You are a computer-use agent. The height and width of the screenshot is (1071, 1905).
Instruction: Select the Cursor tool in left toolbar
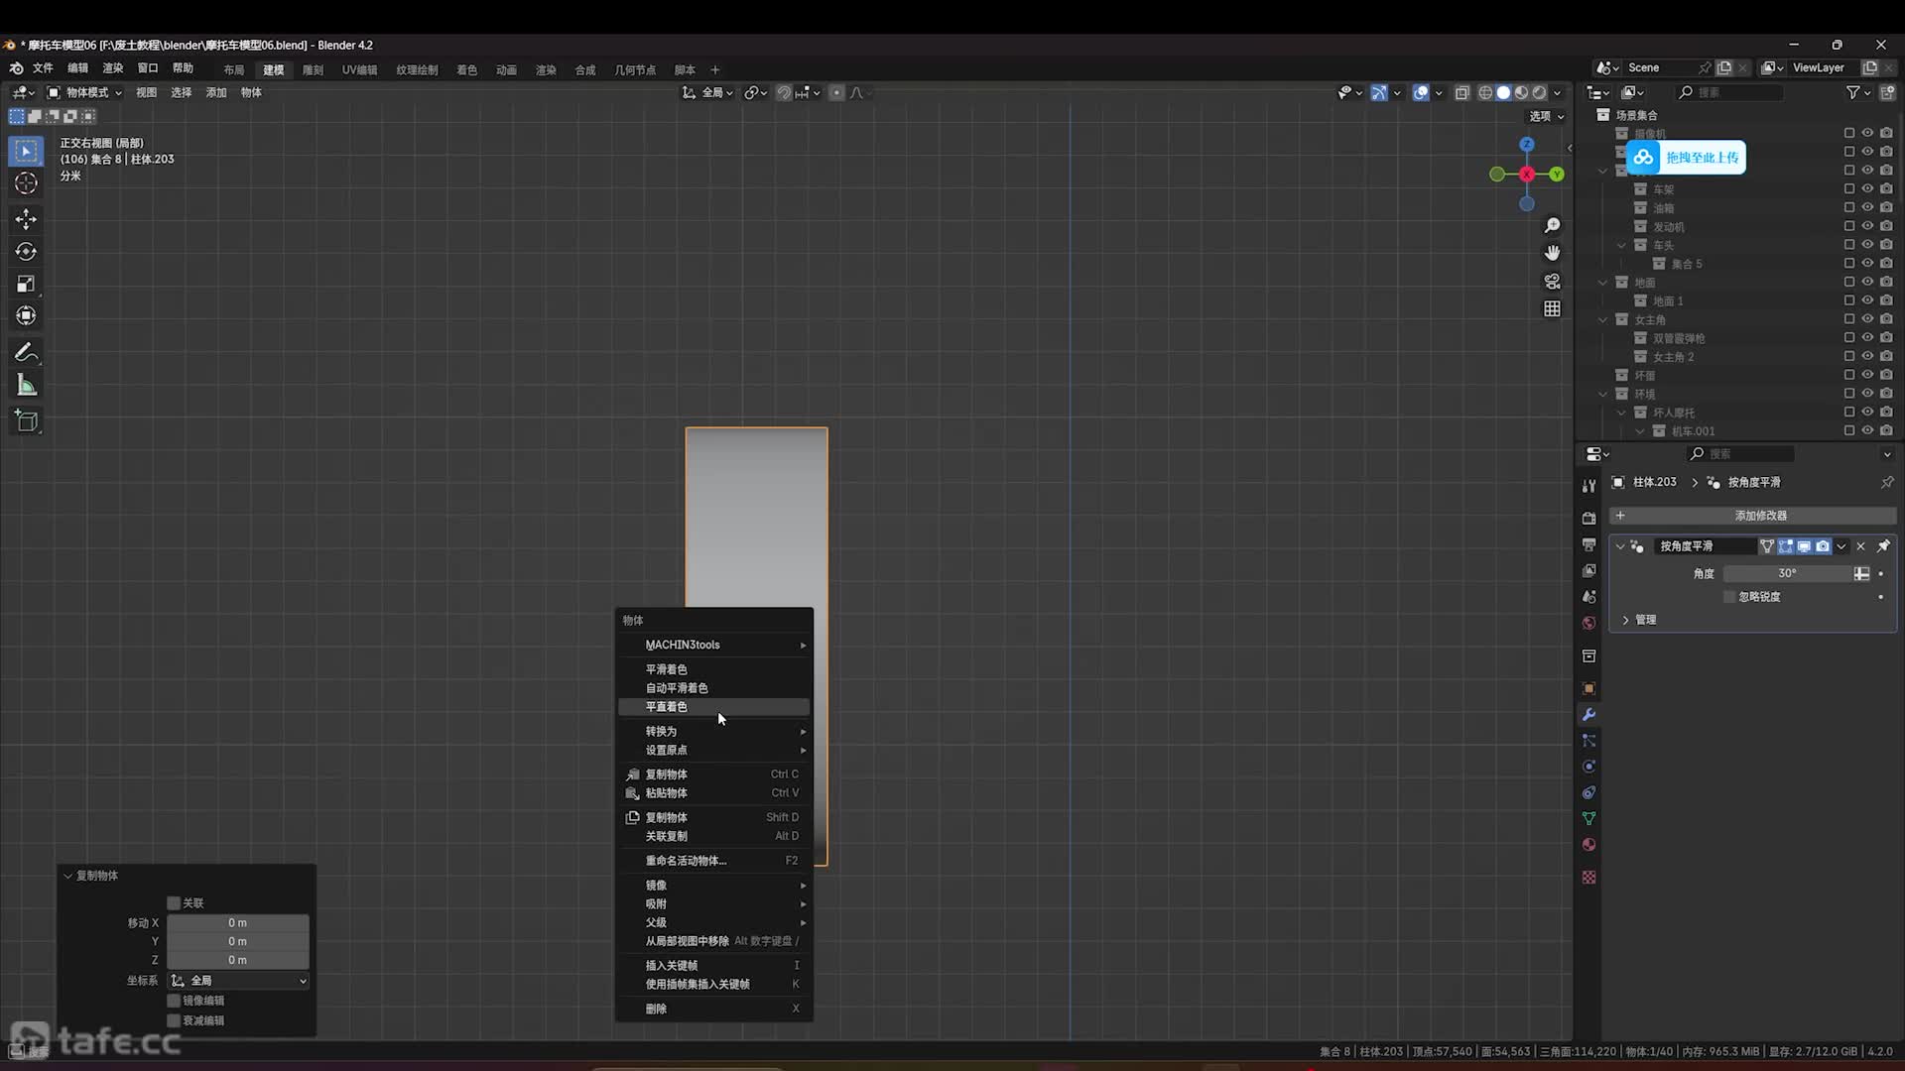tap(26, 183)
